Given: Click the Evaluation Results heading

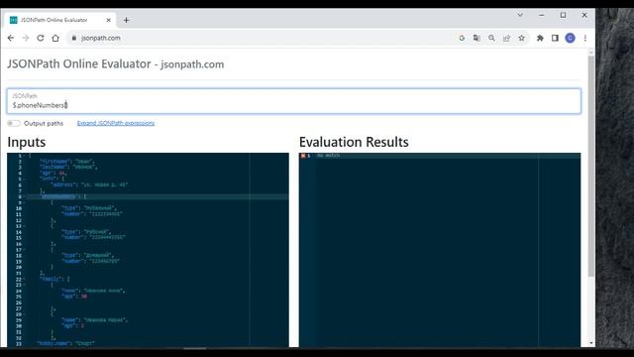Looking at the screenshot, I should coord(354,142).
